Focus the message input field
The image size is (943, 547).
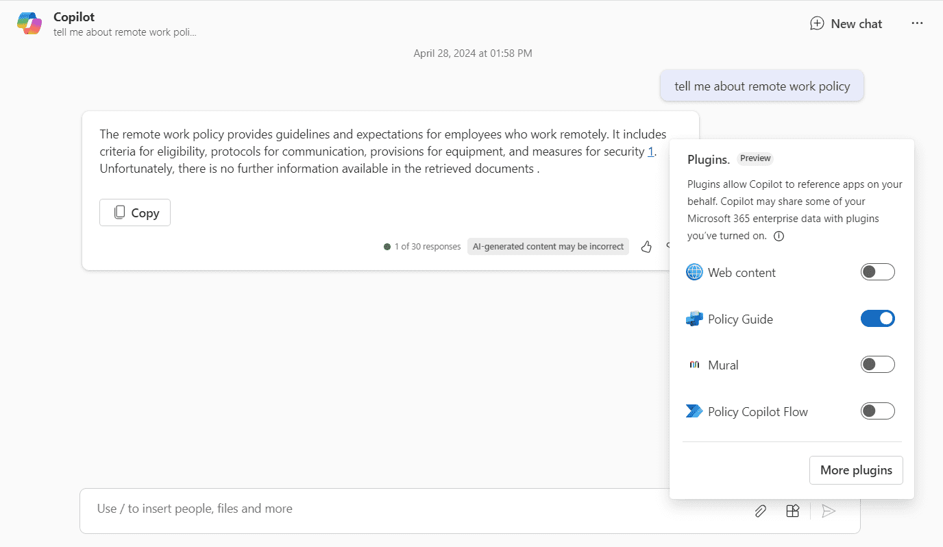click(x=411, y=509)
